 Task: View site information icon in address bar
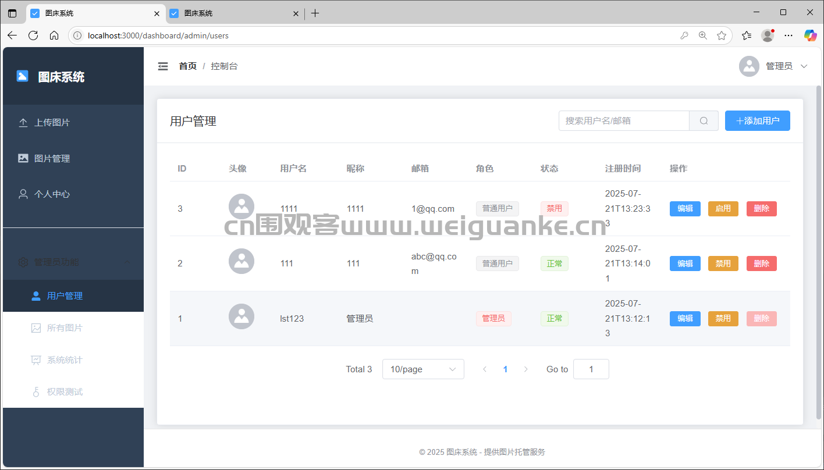pyautogui.click(x=77, y=35)
